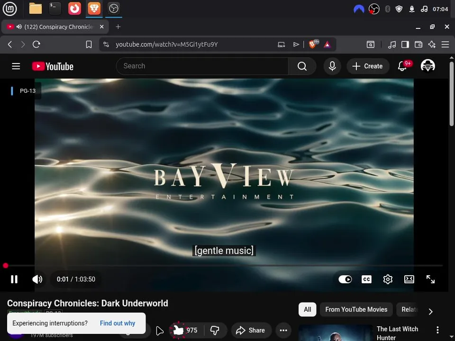Pause the video
455x341 pixels.
14,279
